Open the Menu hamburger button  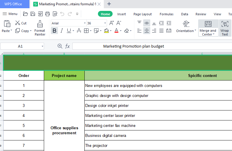pos(10,14)
